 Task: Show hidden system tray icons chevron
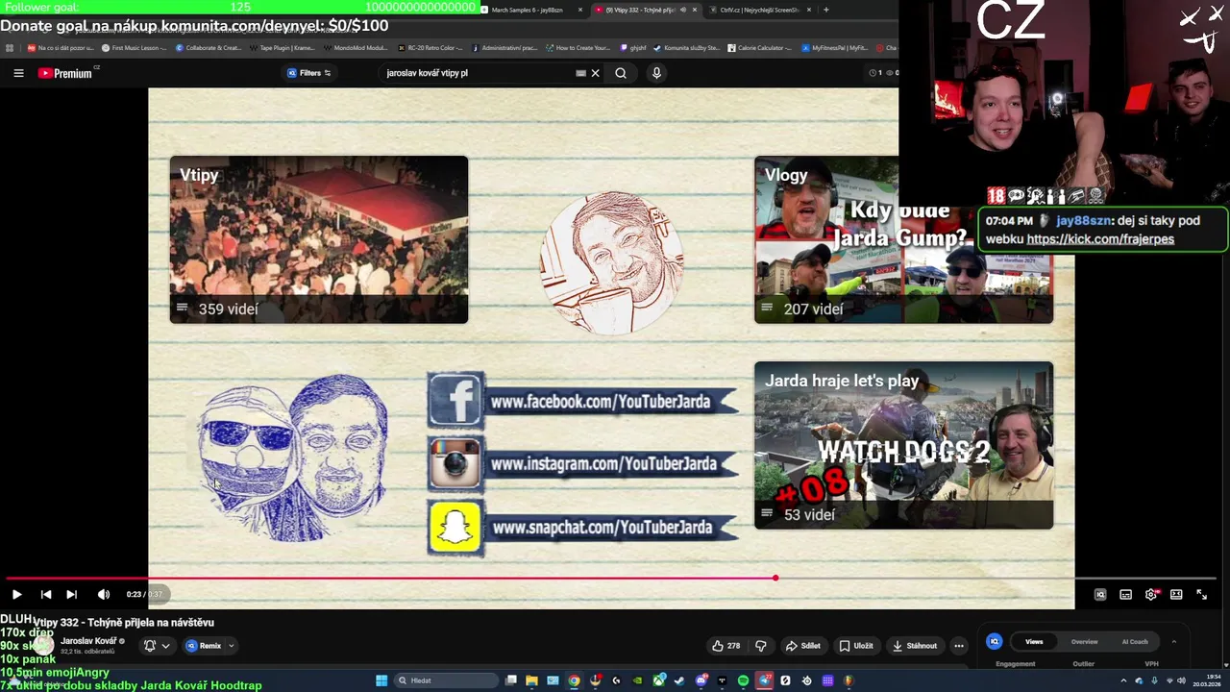1123,680
